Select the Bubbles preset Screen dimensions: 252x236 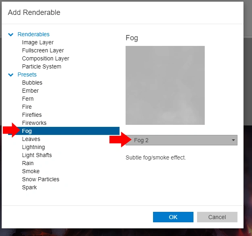coord(32,83)
